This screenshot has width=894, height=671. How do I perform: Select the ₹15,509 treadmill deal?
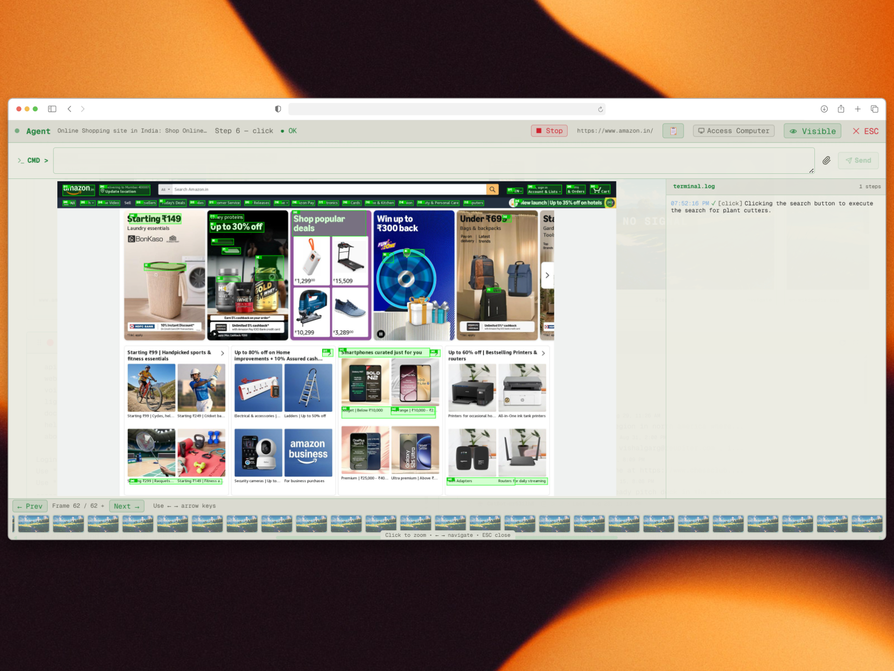point(349,261)
